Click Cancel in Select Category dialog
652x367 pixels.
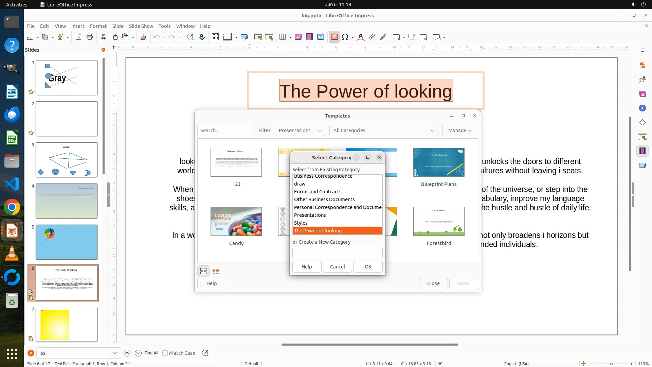tap(337, 267)
